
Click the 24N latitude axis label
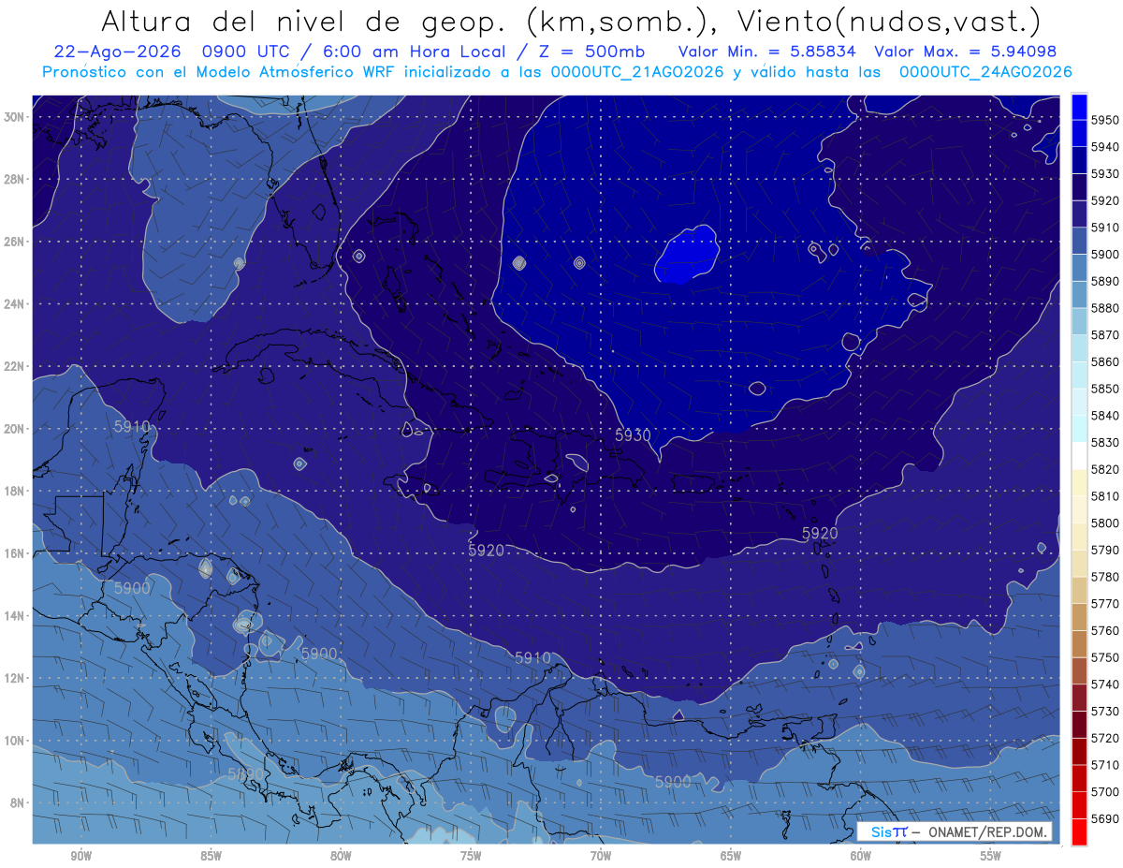pos(14,304)
